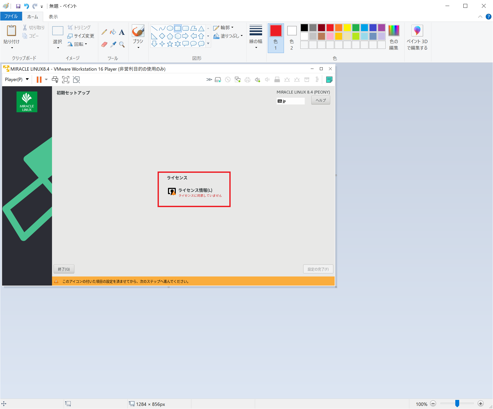
Task: Switch to the Home (ホーム) tab
Action: pyautogui.click(x=33, y=17)
